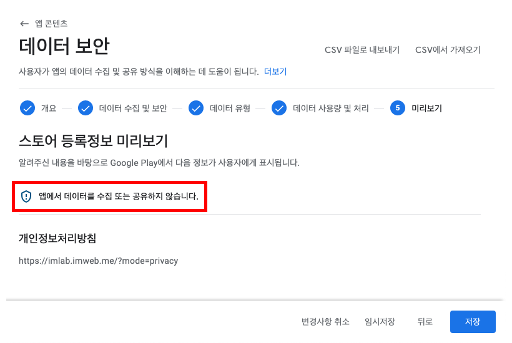The width and height of the screenshot is (512, 343).
Task: Select the 데이터 사용량 및 처리 step
Action: (x=331, y=109)
